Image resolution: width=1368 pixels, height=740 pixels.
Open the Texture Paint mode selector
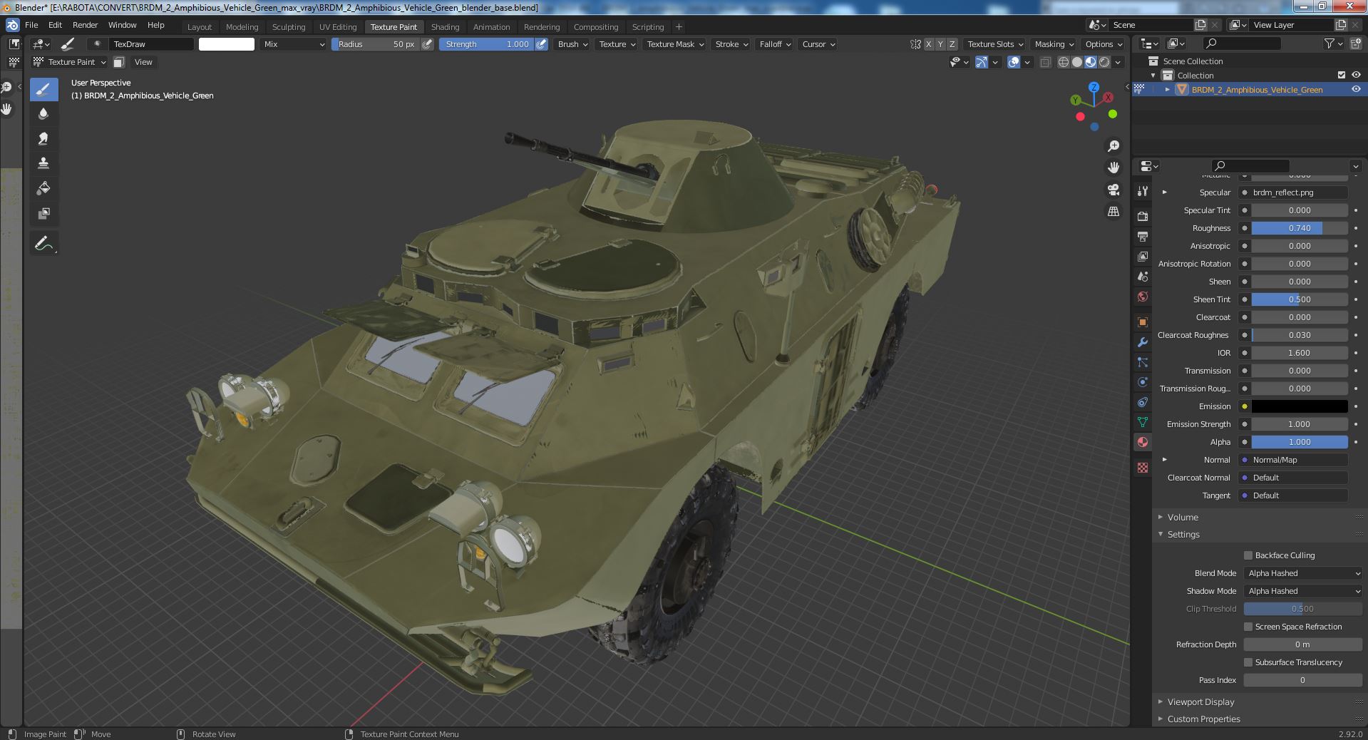point(70,62)
